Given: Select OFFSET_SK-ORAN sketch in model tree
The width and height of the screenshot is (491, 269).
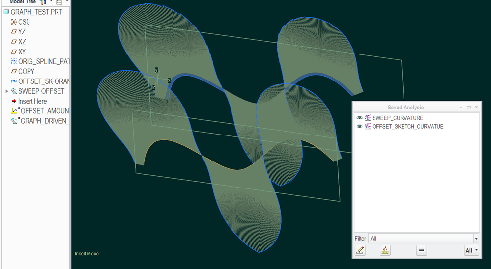Looking at the screenshot, I should click(44, 81).
